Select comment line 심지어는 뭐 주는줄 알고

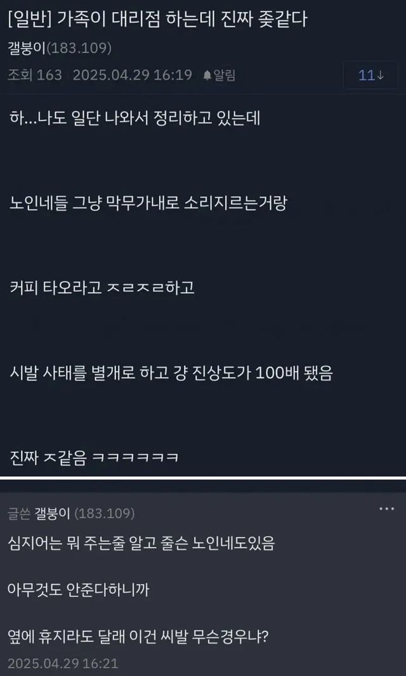point(141,544)
